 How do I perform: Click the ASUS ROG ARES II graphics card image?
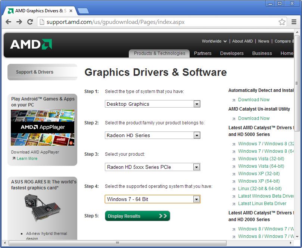coord(43,208)
